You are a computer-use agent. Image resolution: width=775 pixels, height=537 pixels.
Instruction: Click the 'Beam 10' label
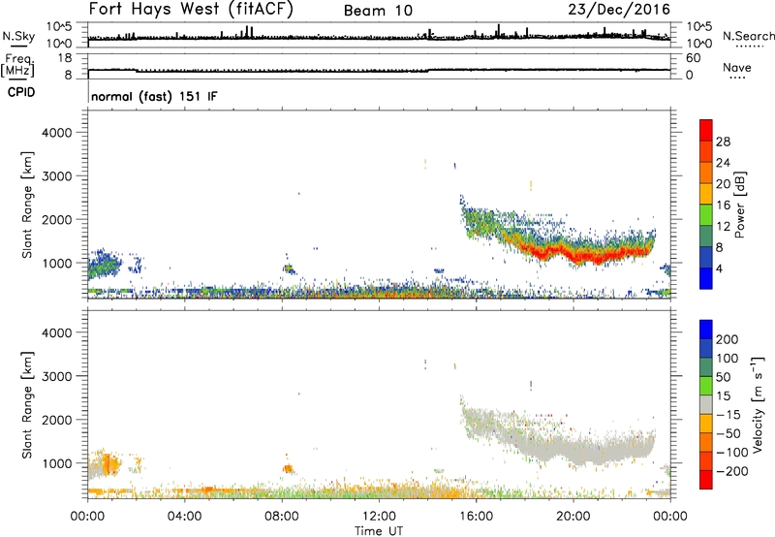[378, 11]
